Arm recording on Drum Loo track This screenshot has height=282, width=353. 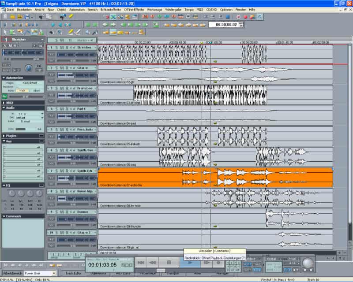pyautogui.click(x=67, y=89)
